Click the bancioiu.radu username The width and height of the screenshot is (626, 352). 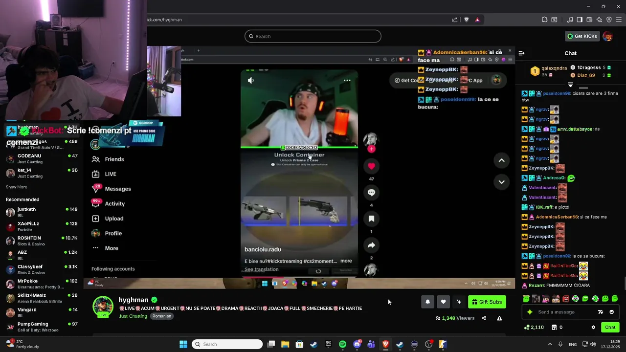pos(263,249)
